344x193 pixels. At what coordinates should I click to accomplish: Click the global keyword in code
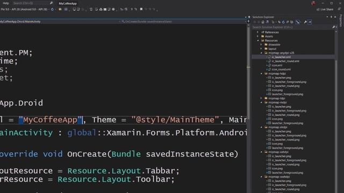82,133
